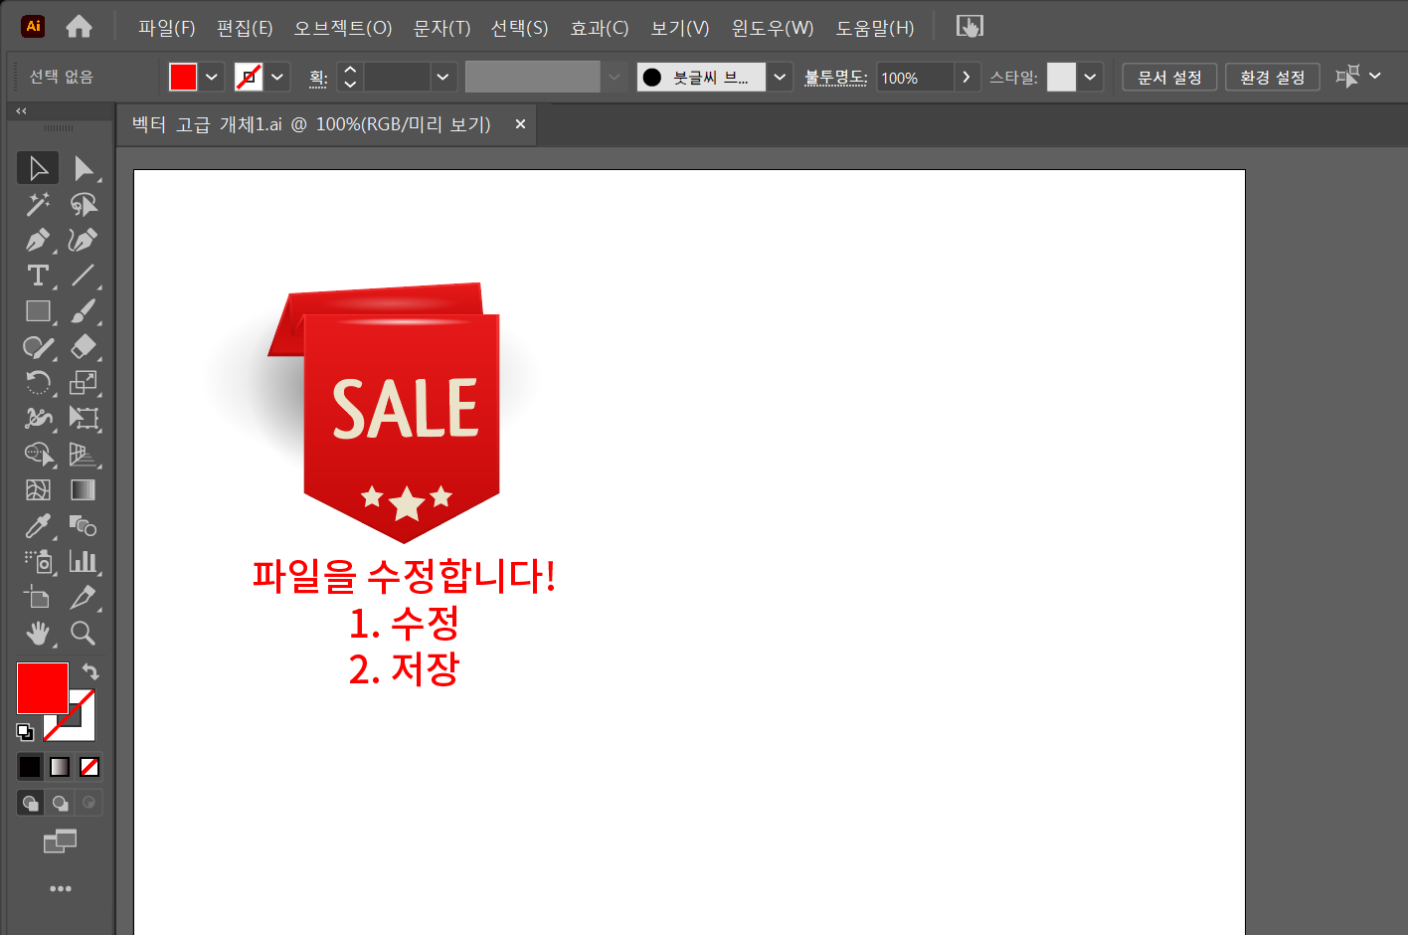Select the Hand tool
This screenshot has height=935, width=1408.
pos(38,634)
